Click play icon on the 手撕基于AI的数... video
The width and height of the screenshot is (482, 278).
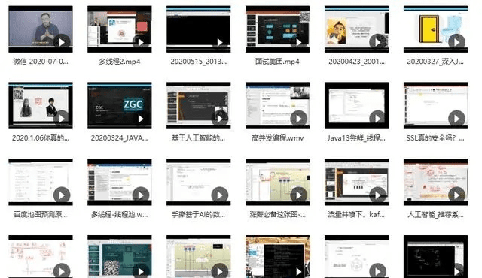tap(220, 195)
